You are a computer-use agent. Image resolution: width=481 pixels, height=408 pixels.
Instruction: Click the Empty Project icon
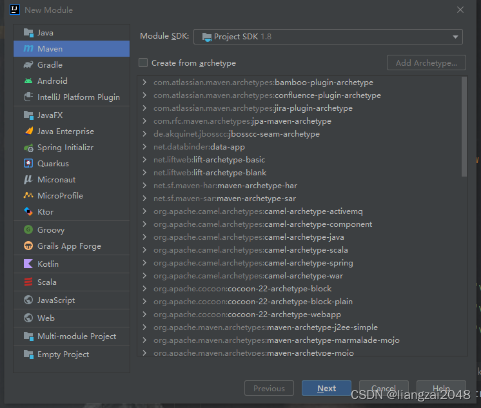28,355
